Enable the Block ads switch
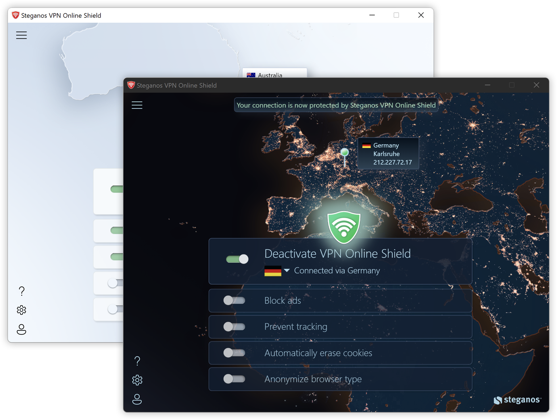This screenshot has height=420, width=557. [x=234, y=300]
